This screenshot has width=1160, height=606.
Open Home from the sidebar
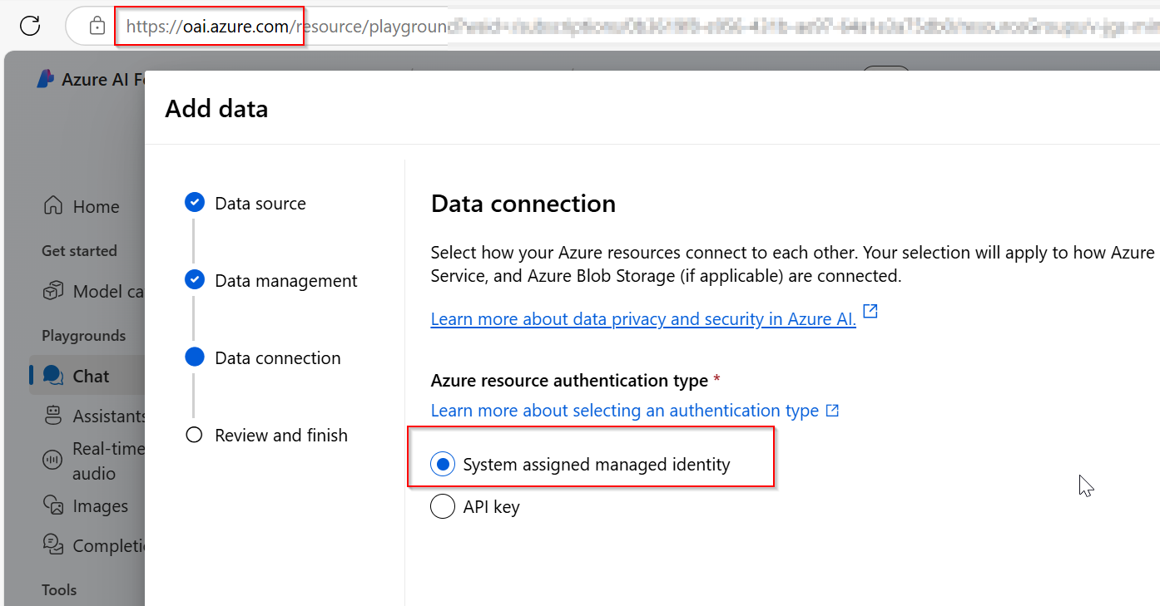(x=87, y=206)
